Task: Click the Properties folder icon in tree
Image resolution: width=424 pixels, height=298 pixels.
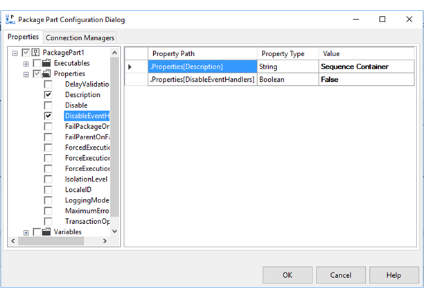Action: coord(46,73)
